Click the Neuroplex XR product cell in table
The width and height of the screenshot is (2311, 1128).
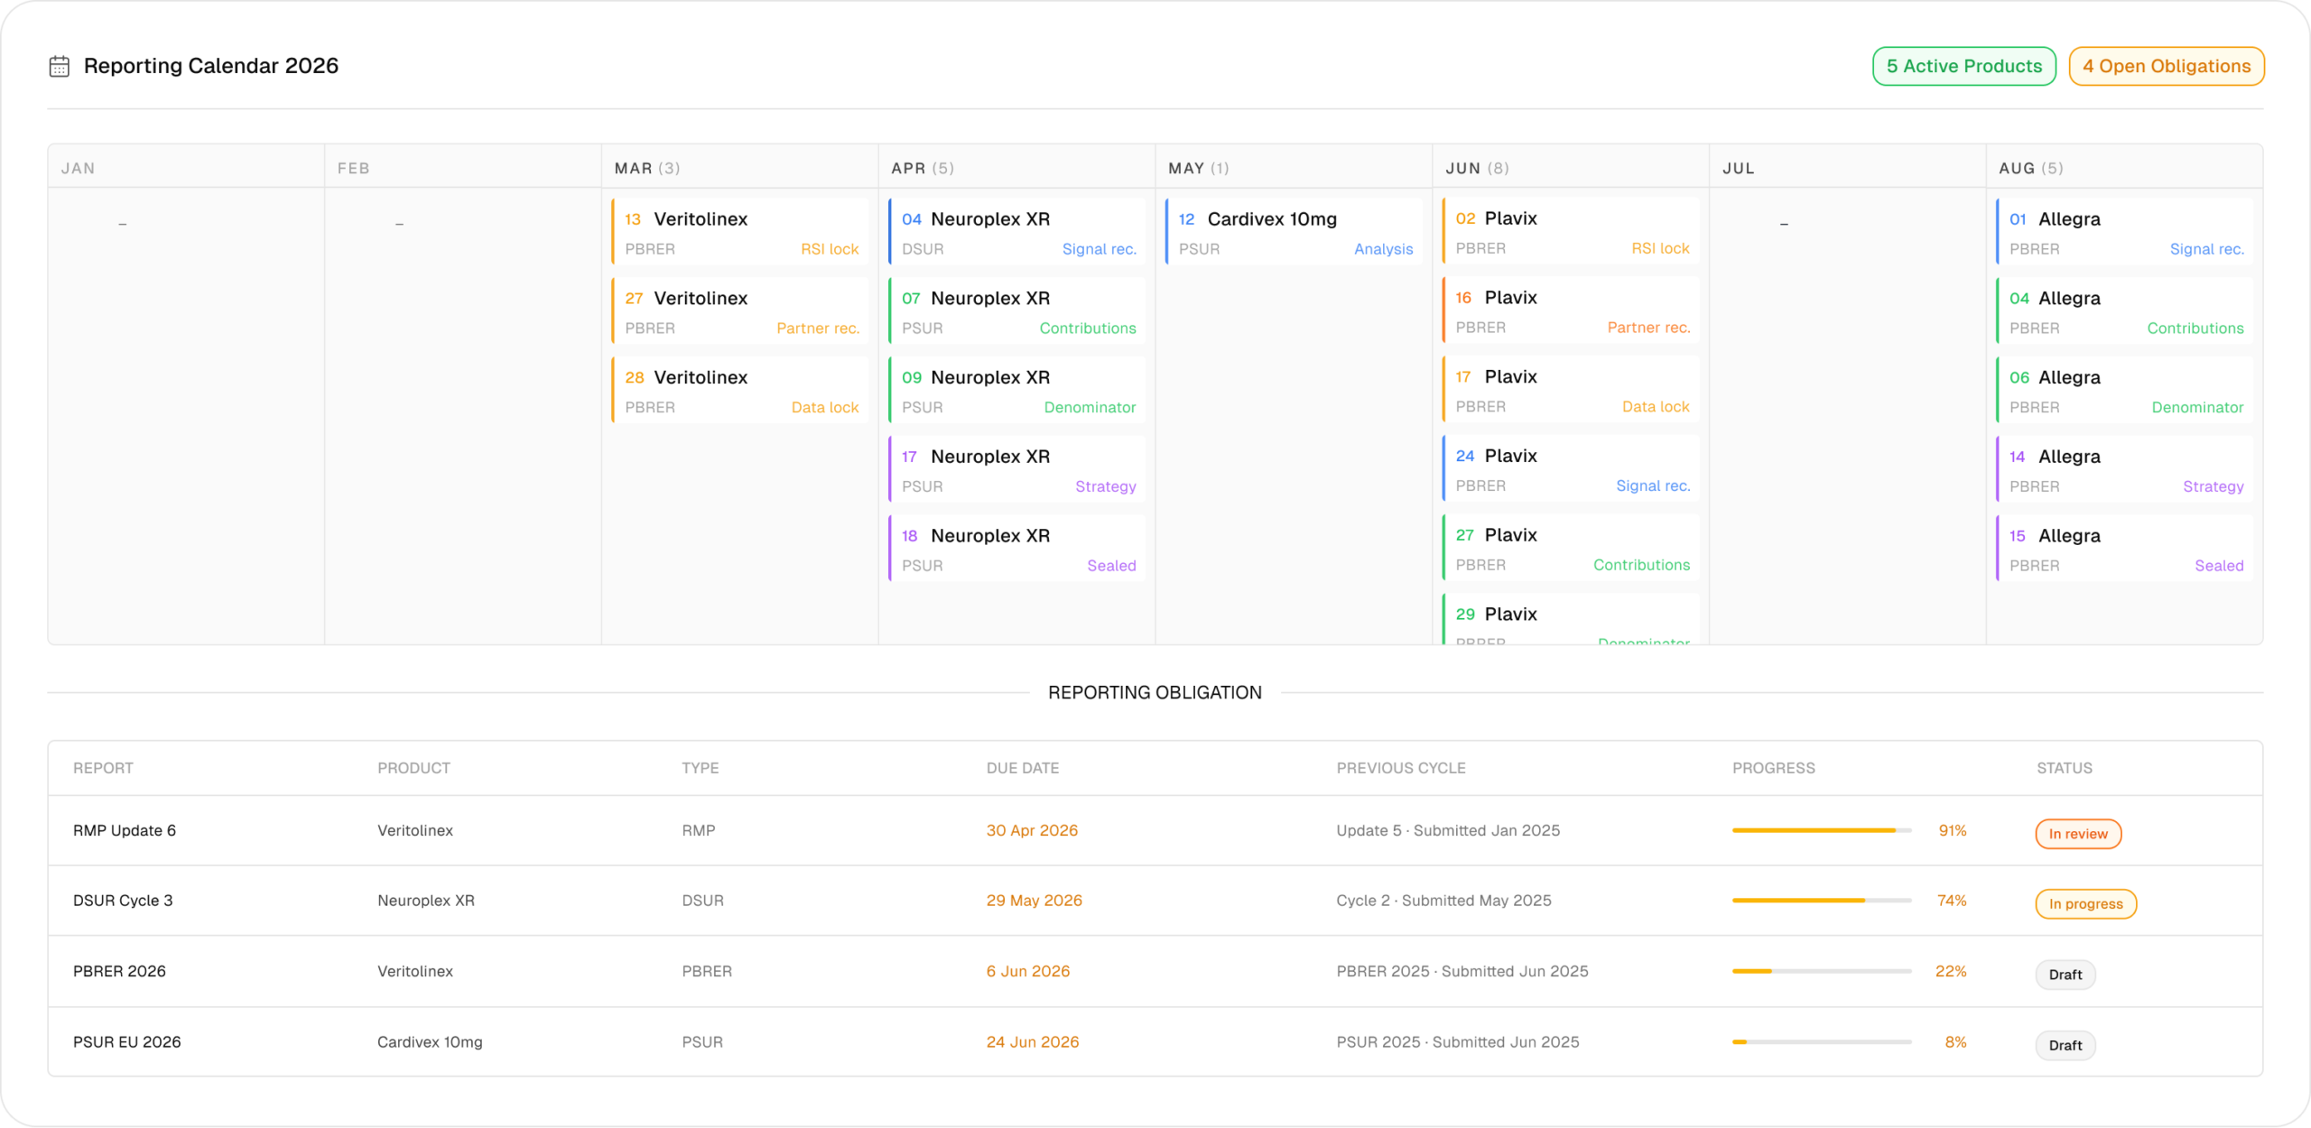425,901
